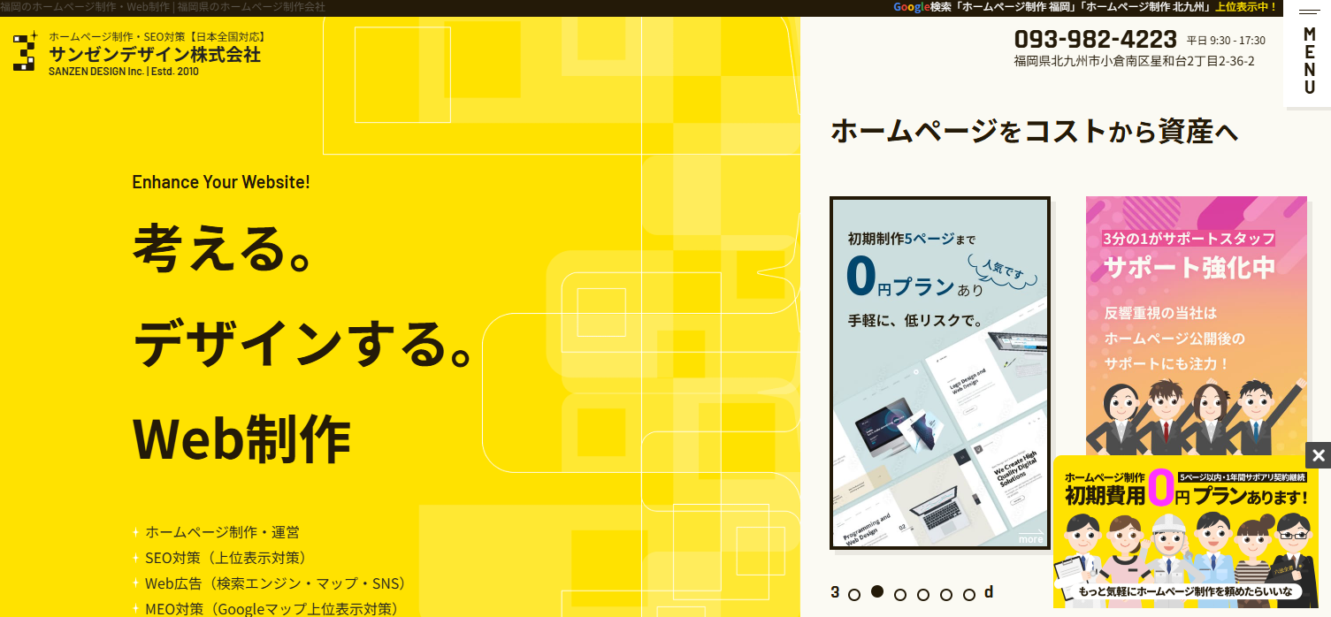Click the Sanzen Design pixel '3' logo icon
Screen dimensions: 1331x617
[26, 51]
